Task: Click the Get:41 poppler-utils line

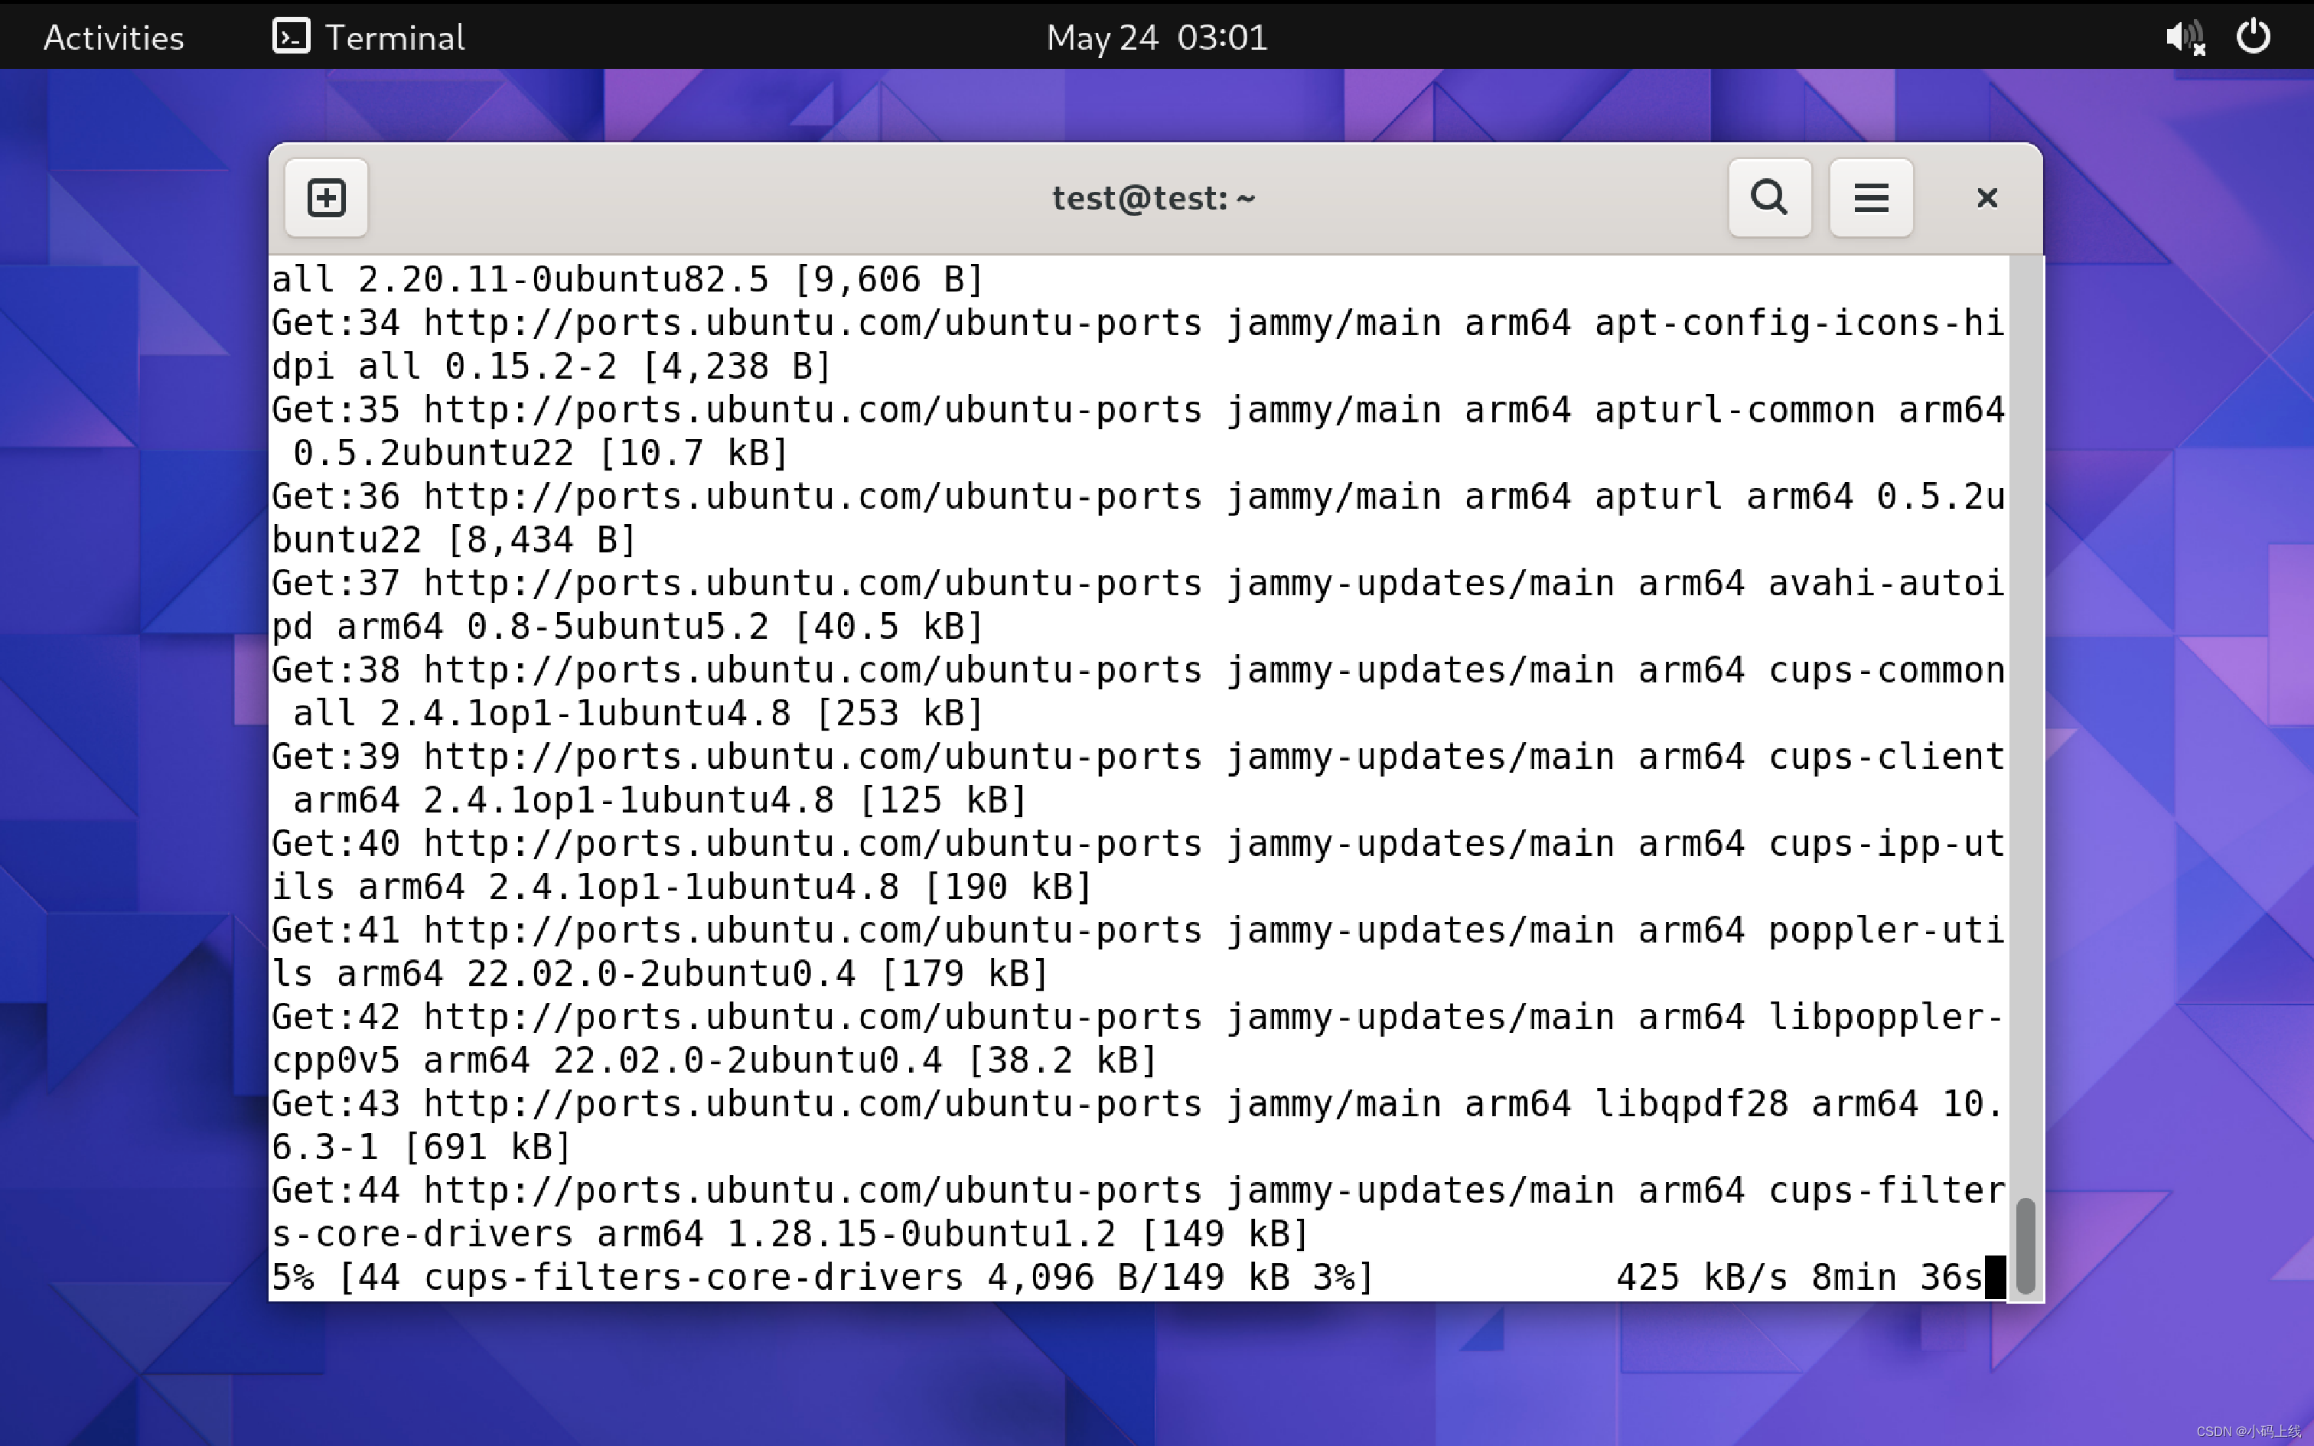Action: coord(1138,952)
